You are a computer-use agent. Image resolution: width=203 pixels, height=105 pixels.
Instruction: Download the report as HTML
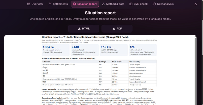84,29
